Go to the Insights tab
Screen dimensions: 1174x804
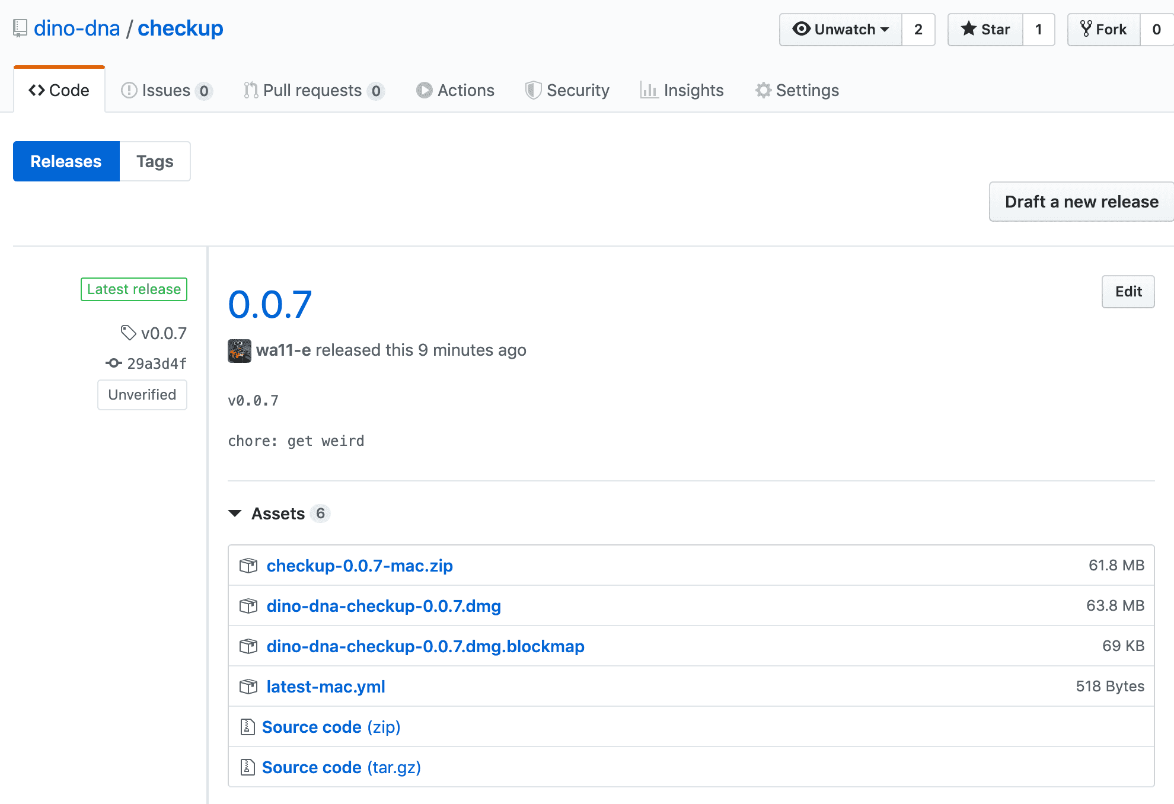tap(682, 90)
